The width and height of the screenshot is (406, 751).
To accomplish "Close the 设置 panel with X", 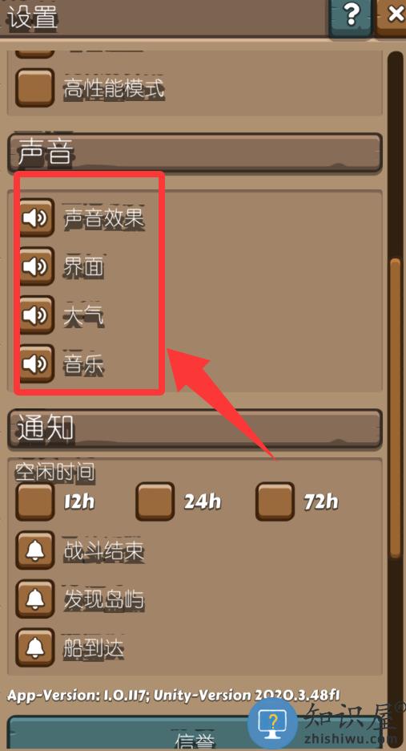I will point(393,16).
